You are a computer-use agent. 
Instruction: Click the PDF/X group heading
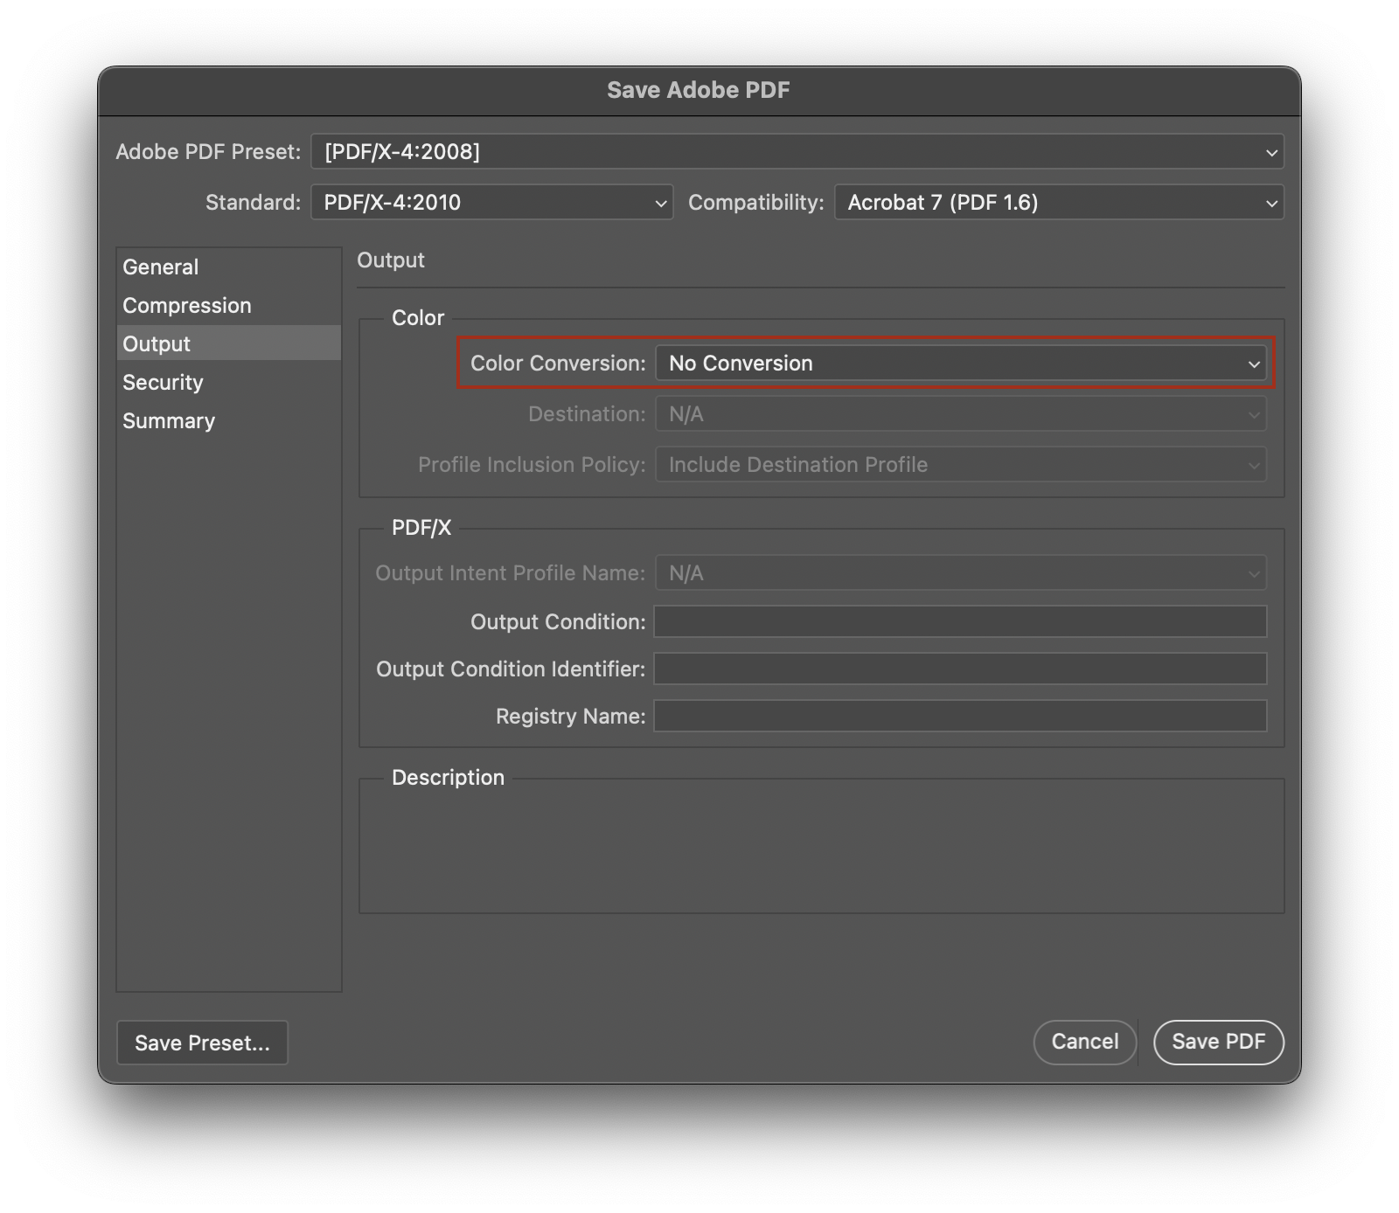[421, 528]
